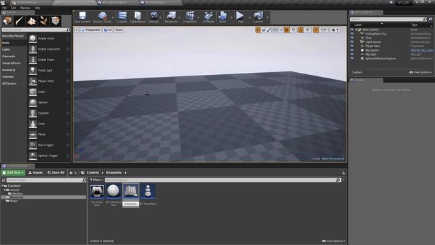Click the world/local coordinate globe icon

tap(275, 30)
